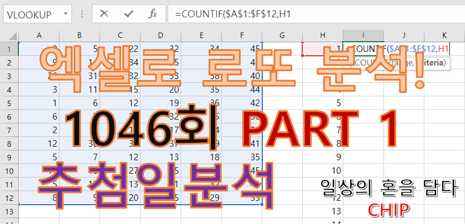Select row 6 header
Viewport: 465px width, 224px height.
(x=9, y=117)
